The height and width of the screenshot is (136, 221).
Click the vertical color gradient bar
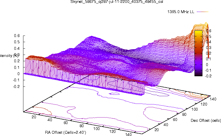tap(198, 53)
